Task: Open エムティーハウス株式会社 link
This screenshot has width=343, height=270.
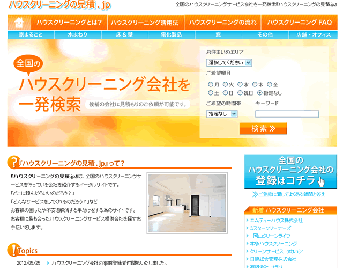Action: click(277, 220)
